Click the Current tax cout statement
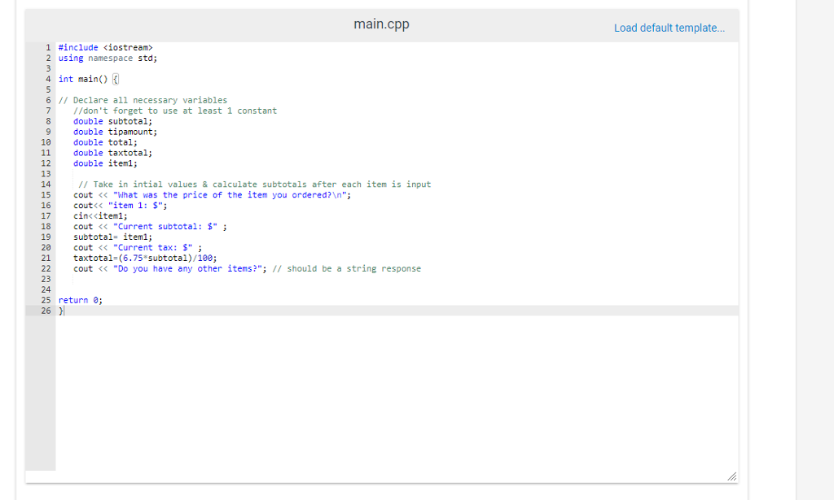Viewport: 834px width, 500px height. click(132, 247)
